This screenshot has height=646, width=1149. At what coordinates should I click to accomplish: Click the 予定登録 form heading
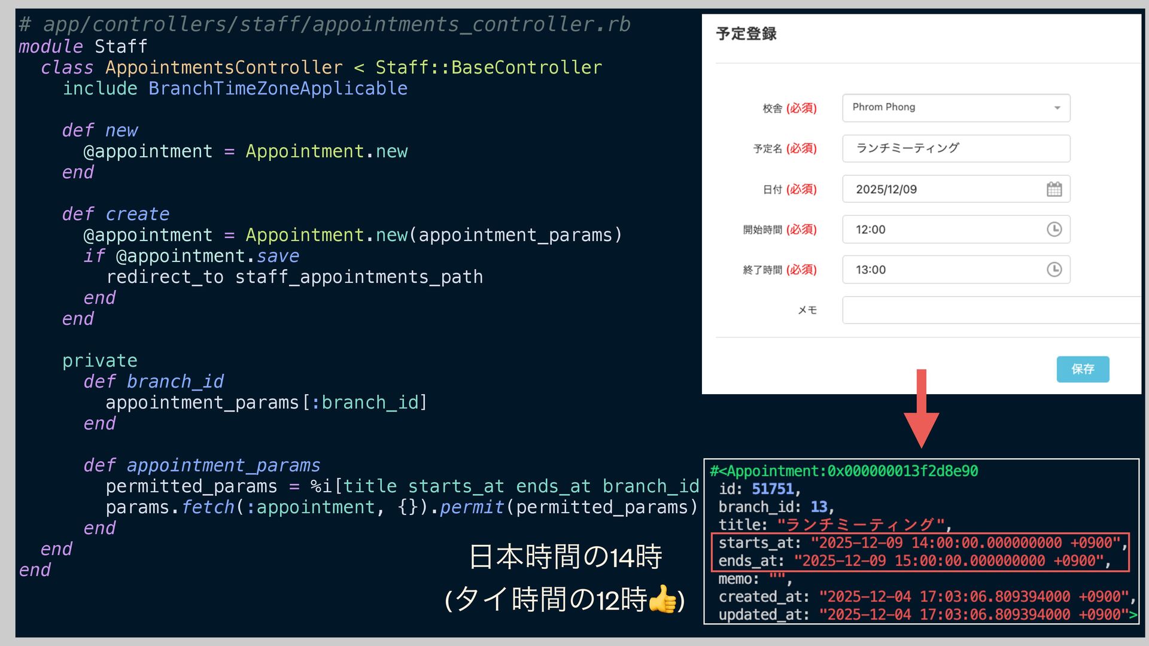(746, 34)
